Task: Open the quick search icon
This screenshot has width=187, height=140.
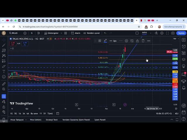Action: 156,33
